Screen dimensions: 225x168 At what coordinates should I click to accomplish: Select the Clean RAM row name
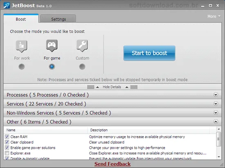point(19,137)
